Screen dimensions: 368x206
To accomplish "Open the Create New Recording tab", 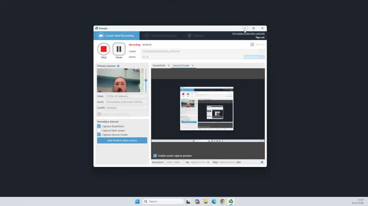I will [117, 36].
